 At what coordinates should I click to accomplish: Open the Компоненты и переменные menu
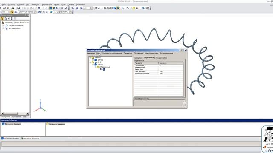[112, 53]
